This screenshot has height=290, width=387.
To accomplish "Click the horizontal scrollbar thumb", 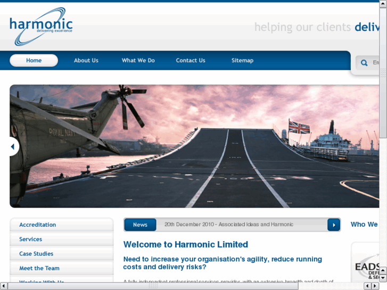I will [x=153, y=286].
